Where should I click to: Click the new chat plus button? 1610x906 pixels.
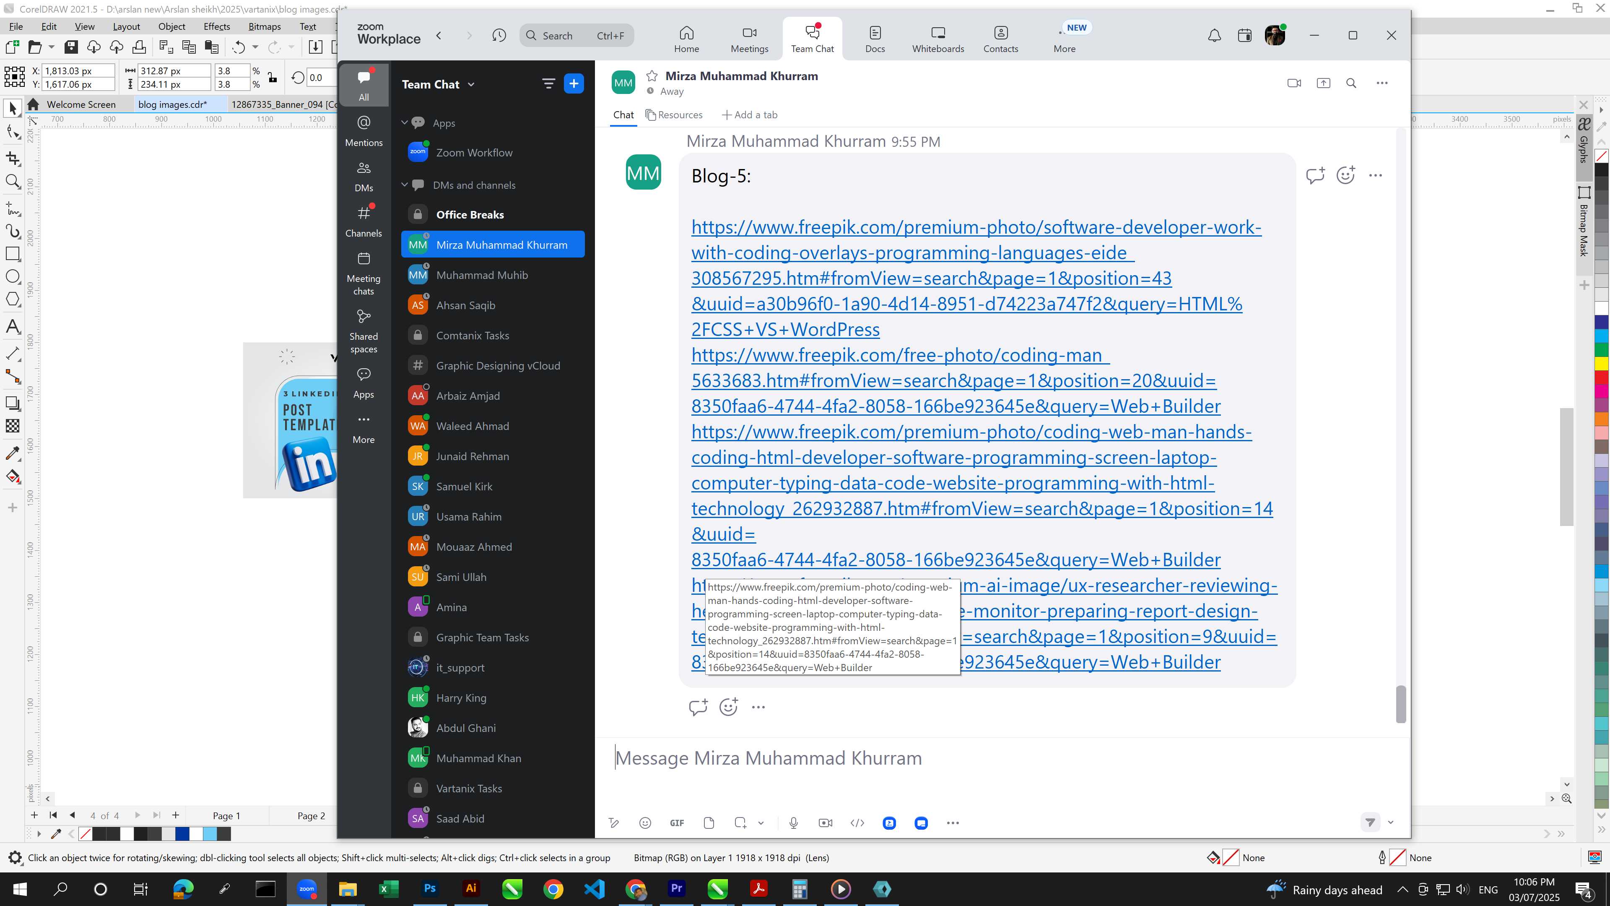[574, 84]
